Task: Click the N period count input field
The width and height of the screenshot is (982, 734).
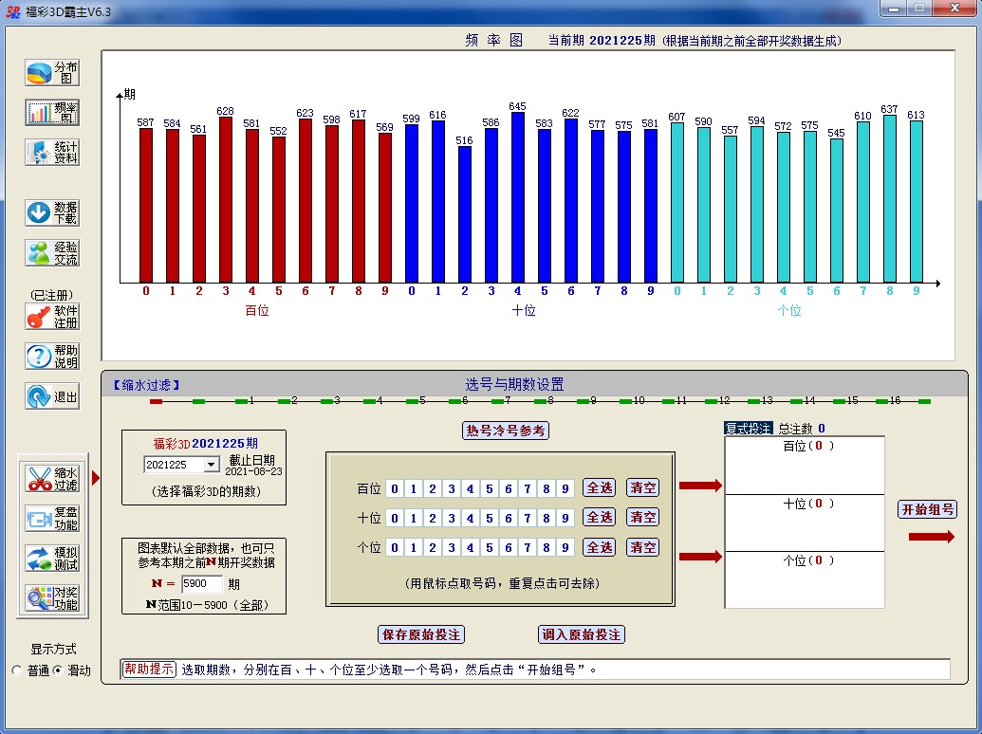Action: coord(201,585)
